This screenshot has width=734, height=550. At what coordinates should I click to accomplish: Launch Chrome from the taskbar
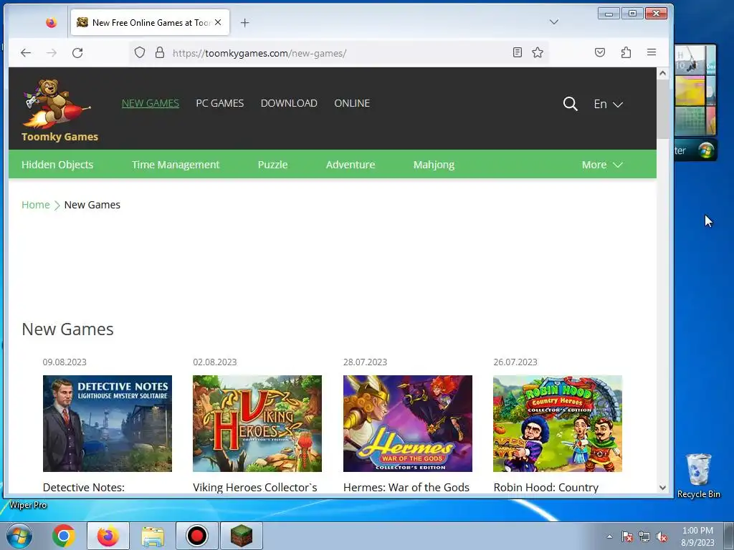coord(64,536)
